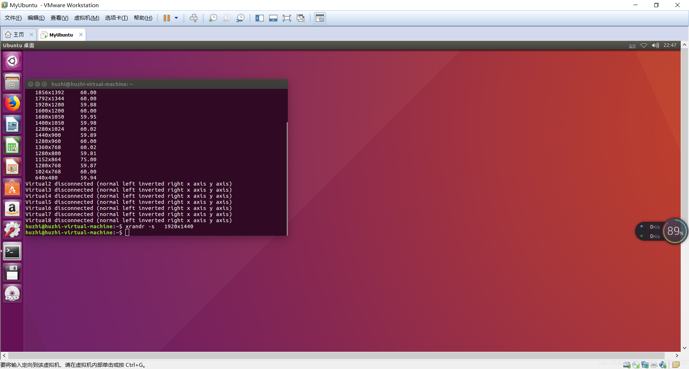Click the network adapter status icon
Image resolution: width=689 pixels, height=369 pixels.
645,365
